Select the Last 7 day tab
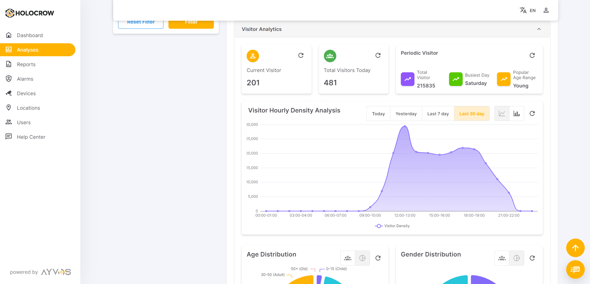The image size is (590, 284). click(x=438, y=114)
